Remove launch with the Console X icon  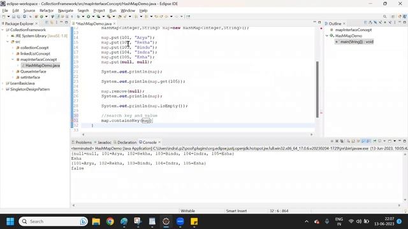pos(337,141)
